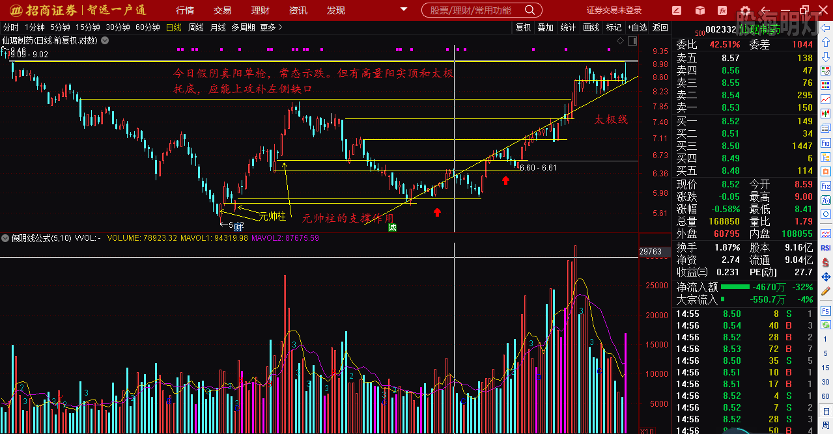Click the up arrow icon in right sidebar
The width and height of the screenshot is (833, 434).
coord(826,43)
